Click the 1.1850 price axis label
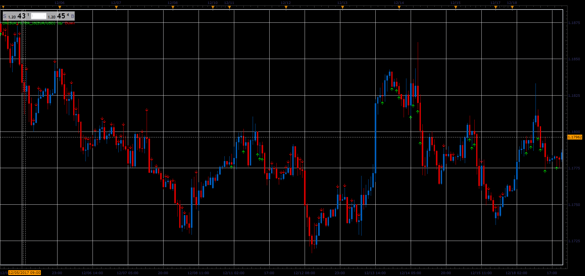 574,59
